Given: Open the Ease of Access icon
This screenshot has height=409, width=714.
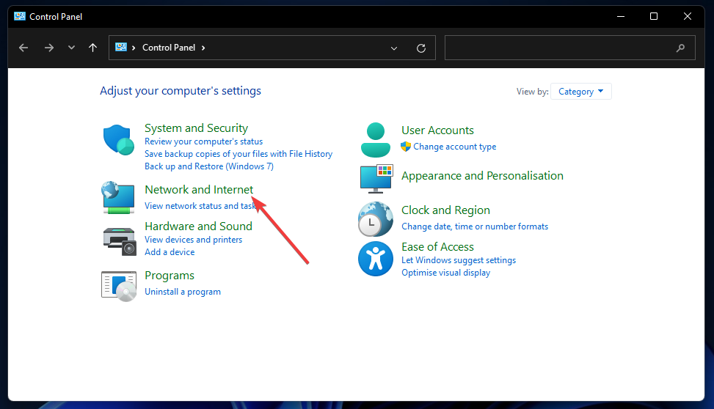Looking at the screenshot, I should [x=376, y=258].
